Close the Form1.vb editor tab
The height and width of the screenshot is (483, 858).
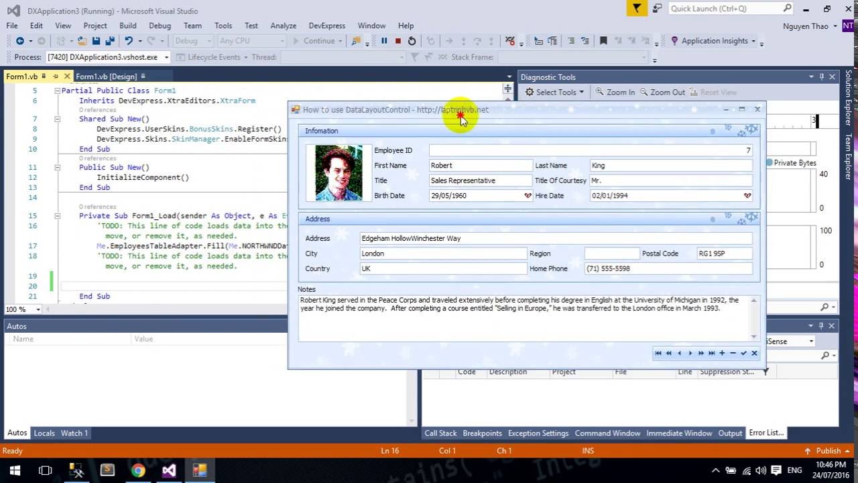pos(66,76)
